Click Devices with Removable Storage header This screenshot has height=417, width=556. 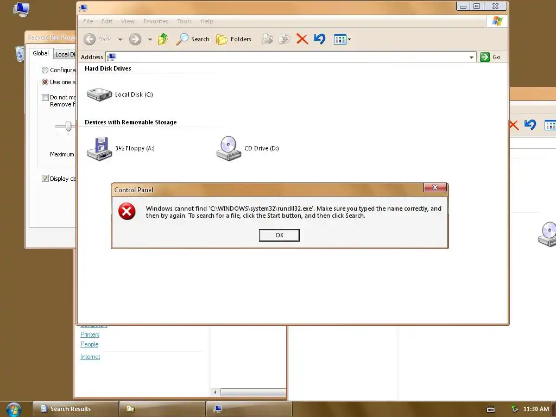click(x=130, y=122)
